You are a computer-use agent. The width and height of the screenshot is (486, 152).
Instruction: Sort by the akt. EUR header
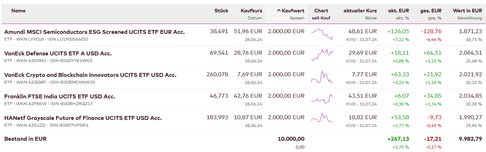point(398,11)
